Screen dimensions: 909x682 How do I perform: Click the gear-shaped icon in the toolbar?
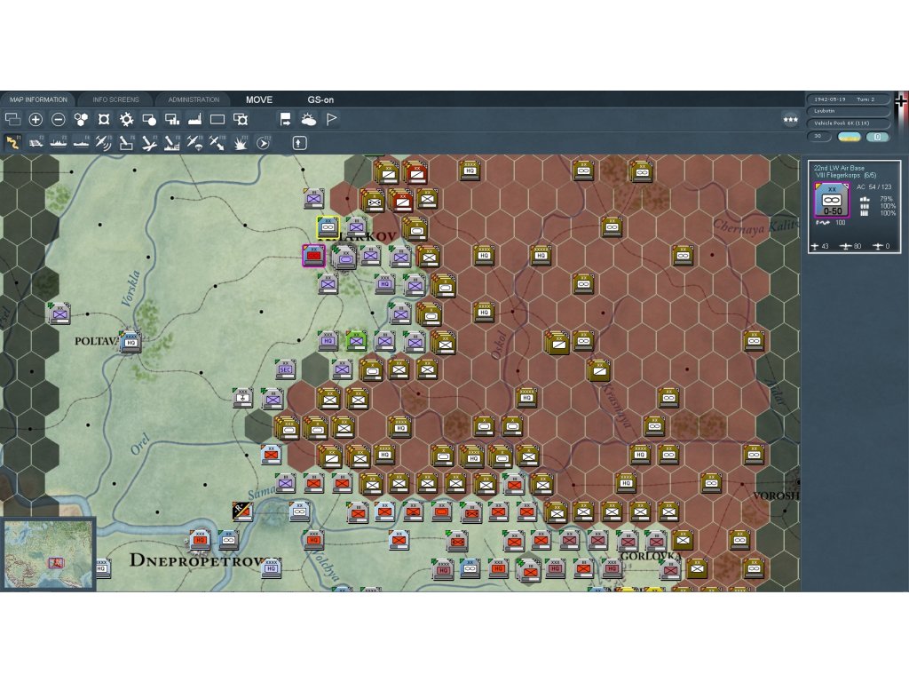(127, 119)
